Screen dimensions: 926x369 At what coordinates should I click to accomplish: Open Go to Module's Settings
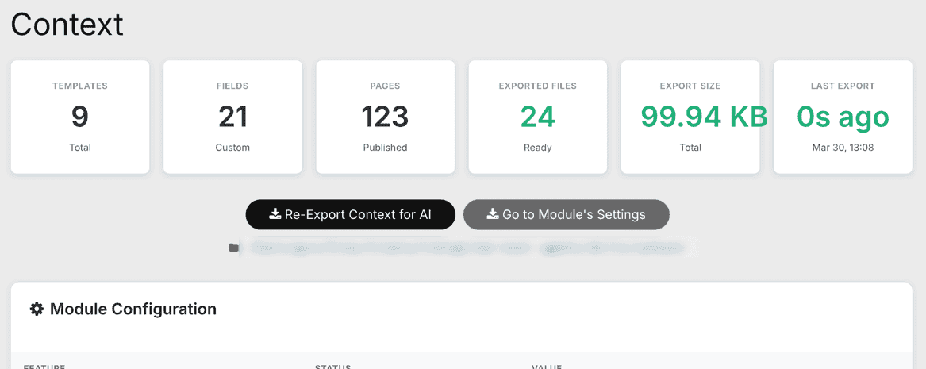[566, 214]
